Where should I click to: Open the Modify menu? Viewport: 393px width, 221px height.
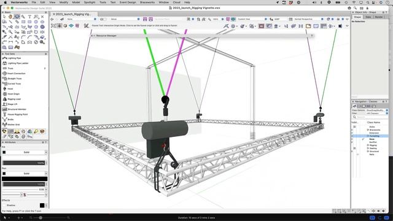point(63,2)
